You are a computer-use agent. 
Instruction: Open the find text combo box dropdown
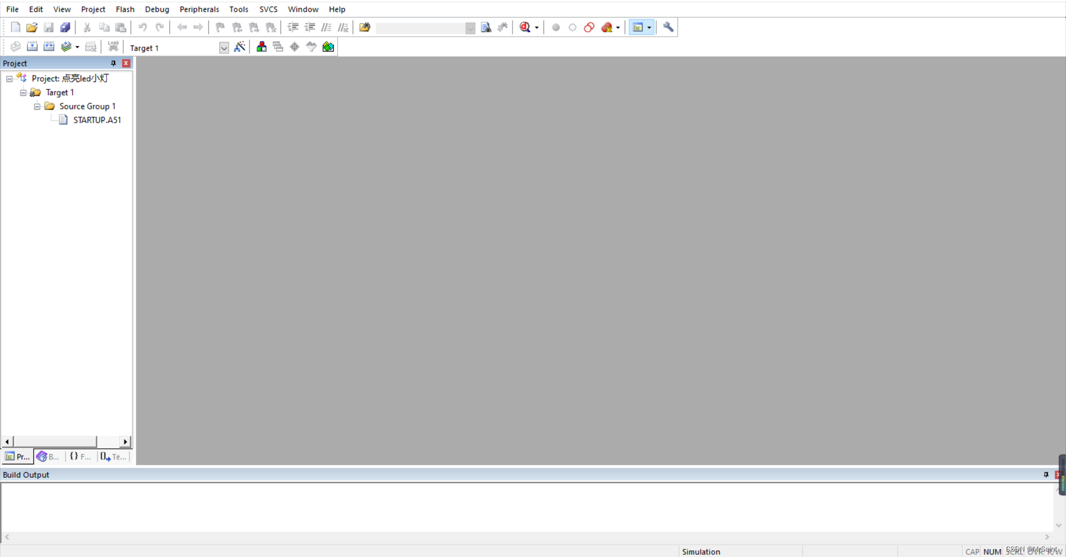pos(470,28)
